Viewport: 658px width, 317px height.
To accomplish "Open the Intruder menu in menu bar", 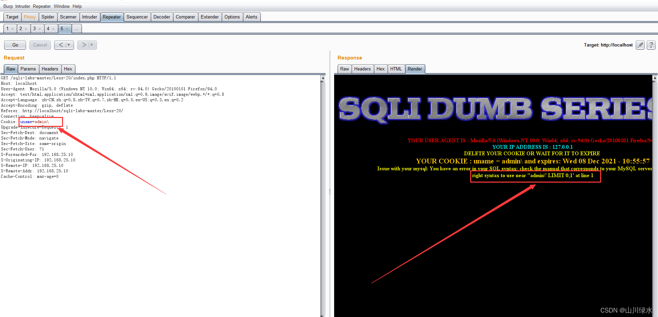I will (x=23, y=6).
